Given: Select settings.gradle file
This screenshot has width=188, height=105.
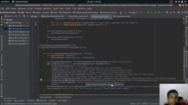Looking at the screenshot, I should point(19,41).
